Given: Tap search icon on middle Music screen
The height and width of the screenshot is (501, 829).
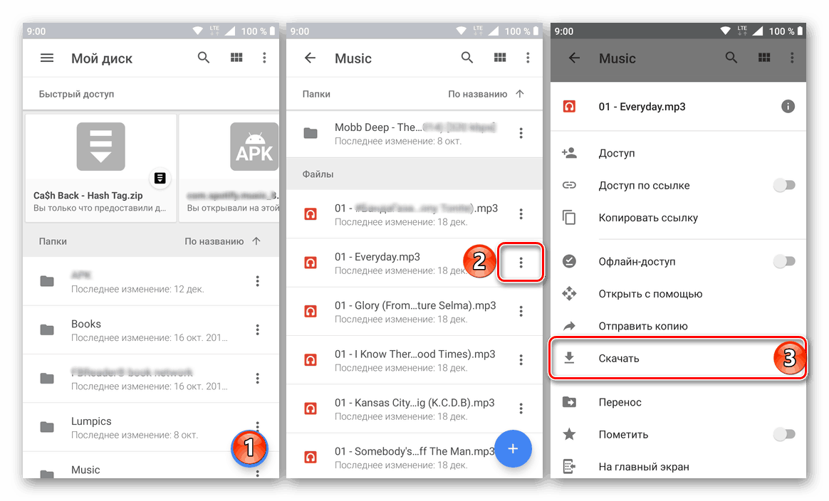Looking at the screenshot, I should (466, 58).
